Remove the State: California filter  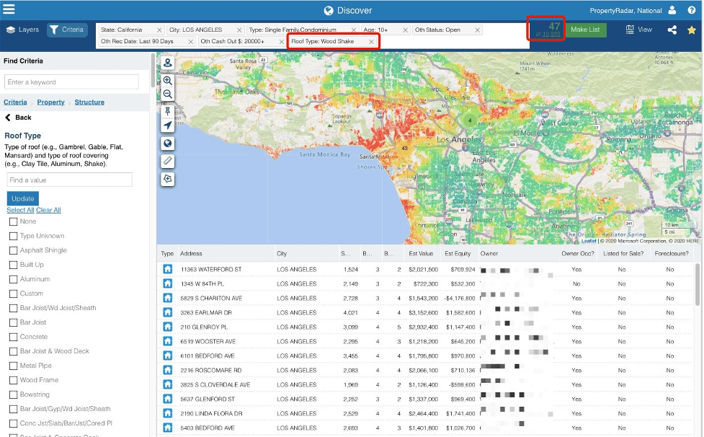point(159,30)
